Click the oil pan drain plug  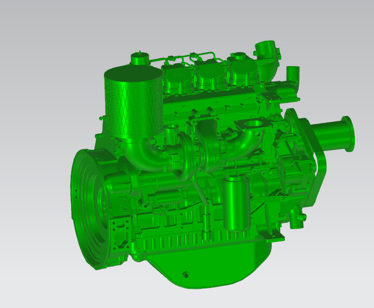(186, 274)
